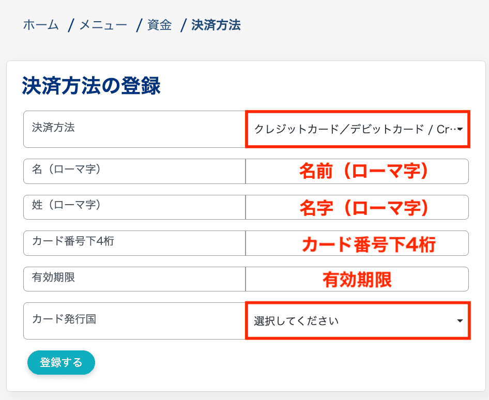Click the 登録する button
This screenshot has width=489, height=400.
click(61, 362)
